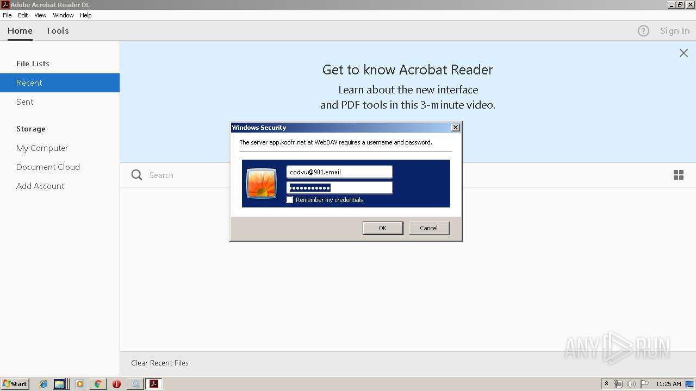Launch the media player taskbar icon
Screen dimensions: 696x391
point(80,384)
